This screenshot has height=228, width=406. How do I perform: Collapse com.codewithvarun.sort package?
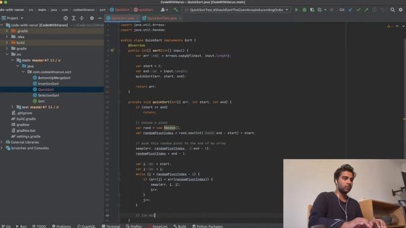point(23,72)
